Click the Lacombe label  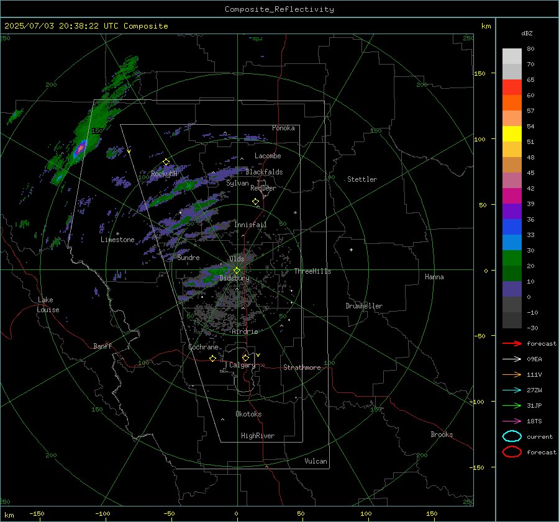(268, 156)
